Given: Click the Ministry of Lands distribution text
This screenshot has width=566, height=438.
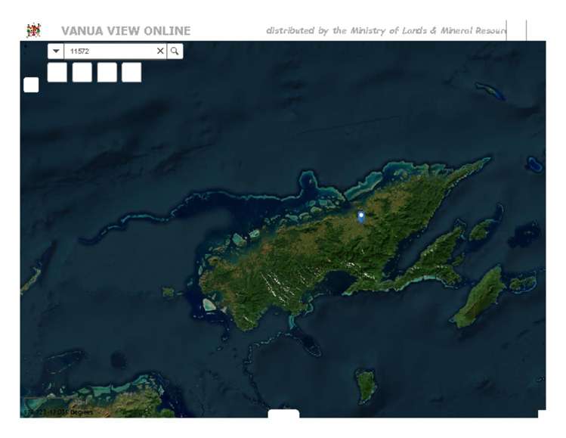Looking at the screenshot, I should 386,31.
